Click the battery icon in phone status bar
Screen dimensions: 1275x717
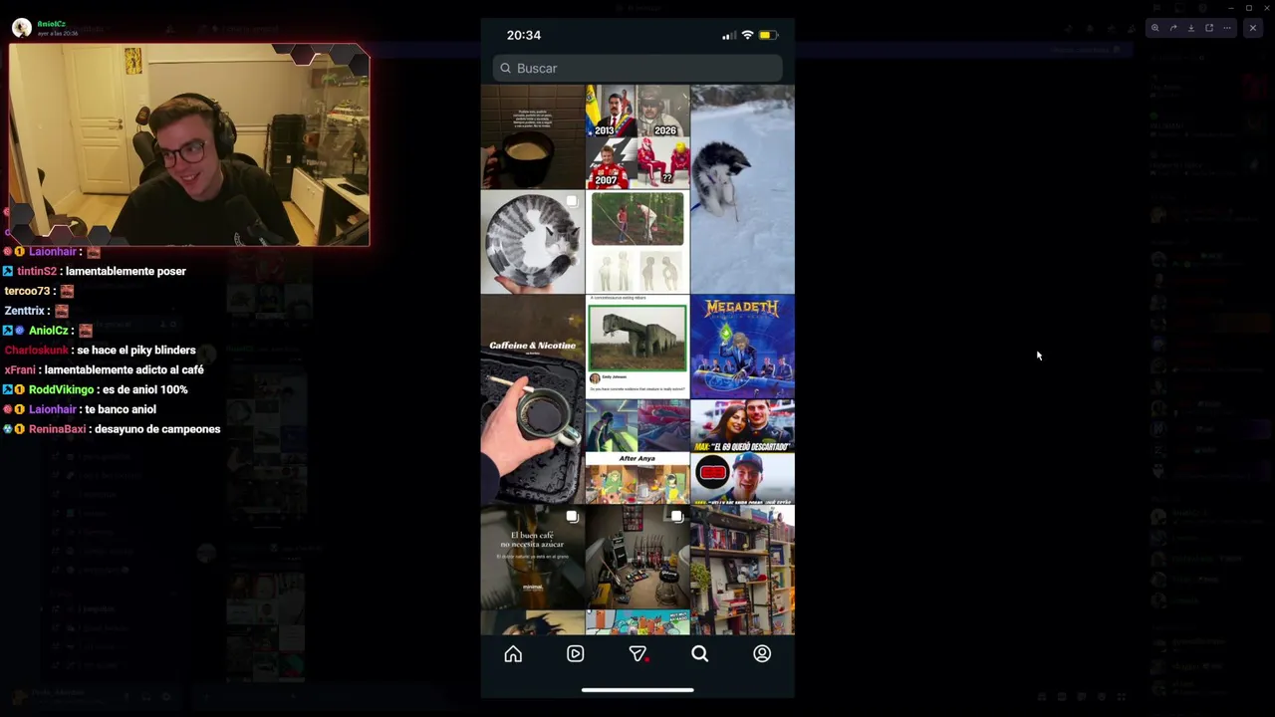click(x=767, y=35)
